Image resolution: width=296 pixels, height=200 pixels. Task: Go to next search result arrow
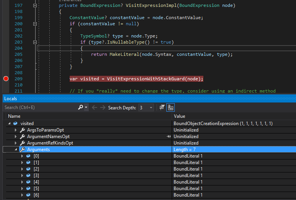pyautogui.click(x=103, y=107)
